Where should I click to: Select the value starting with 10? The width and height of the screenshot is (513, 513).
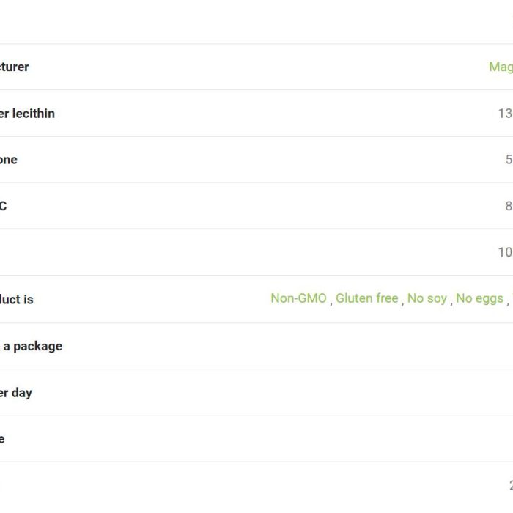pos(506,252)
